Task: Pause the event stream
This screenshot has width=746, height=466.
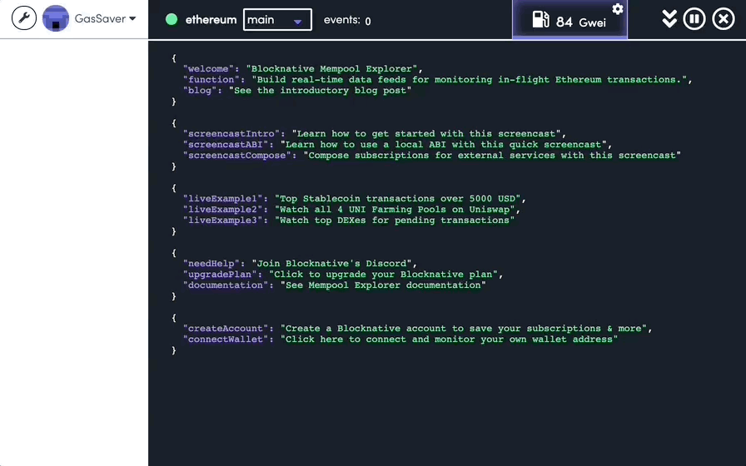Action: tap(694, 19)
